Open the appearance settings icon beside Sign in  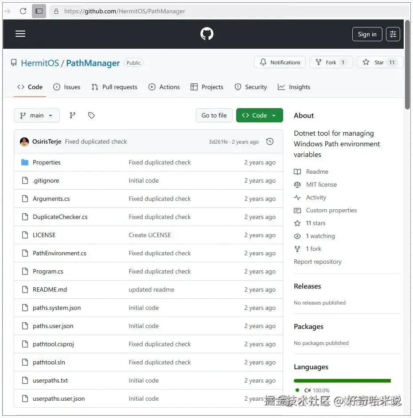click(x=393, y=34)
